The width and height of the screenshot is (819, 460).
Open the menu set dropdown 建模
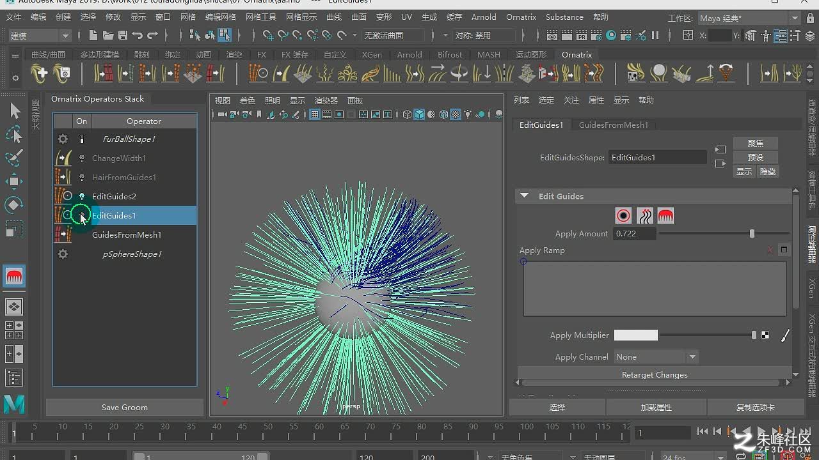tap(39, 36)
